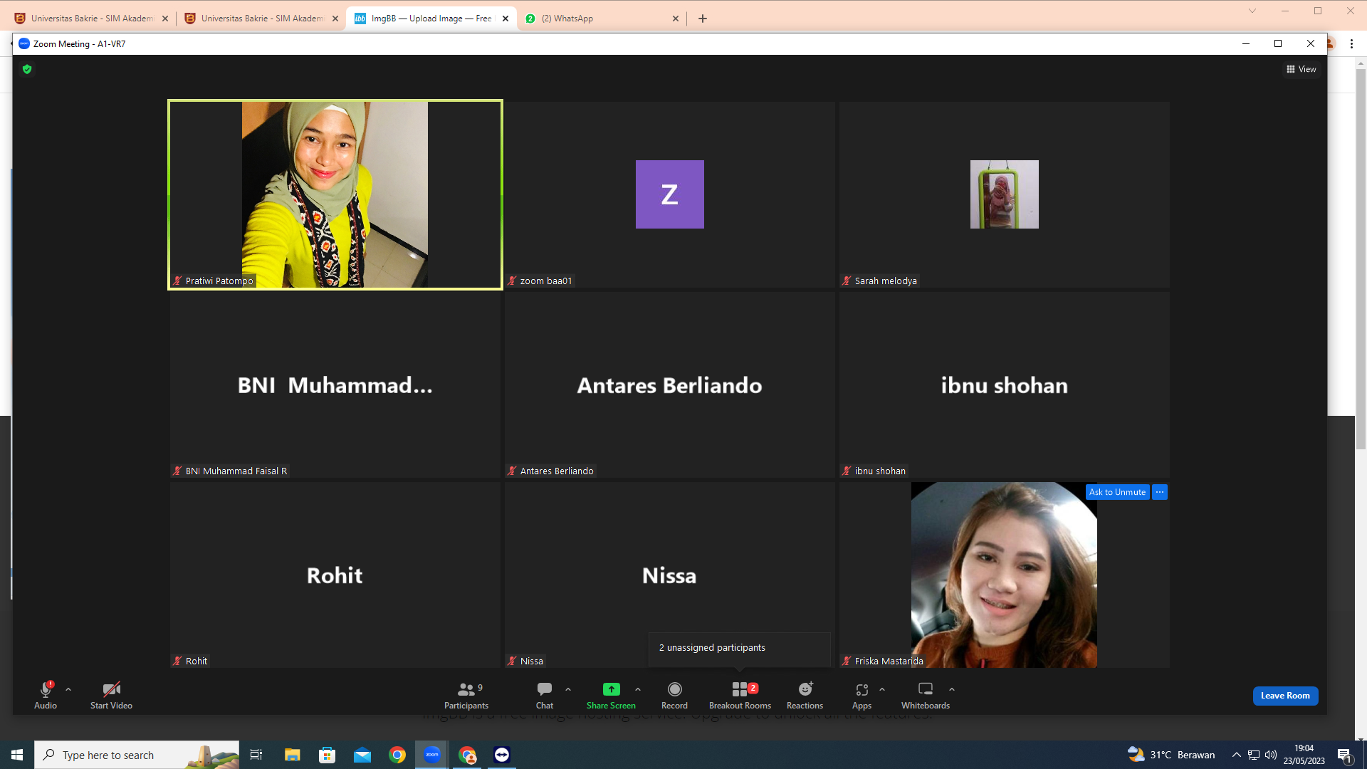This screenshot has width=1367, height=769.
Task: Click Ask to Unmute on Friska's tile
Action: [1117, 492]
